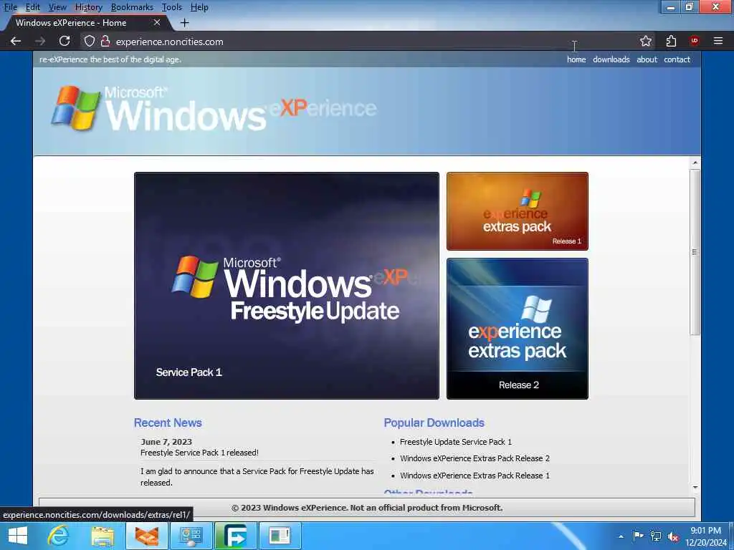Click the June 7, 2023 news date

pos(166,441)
